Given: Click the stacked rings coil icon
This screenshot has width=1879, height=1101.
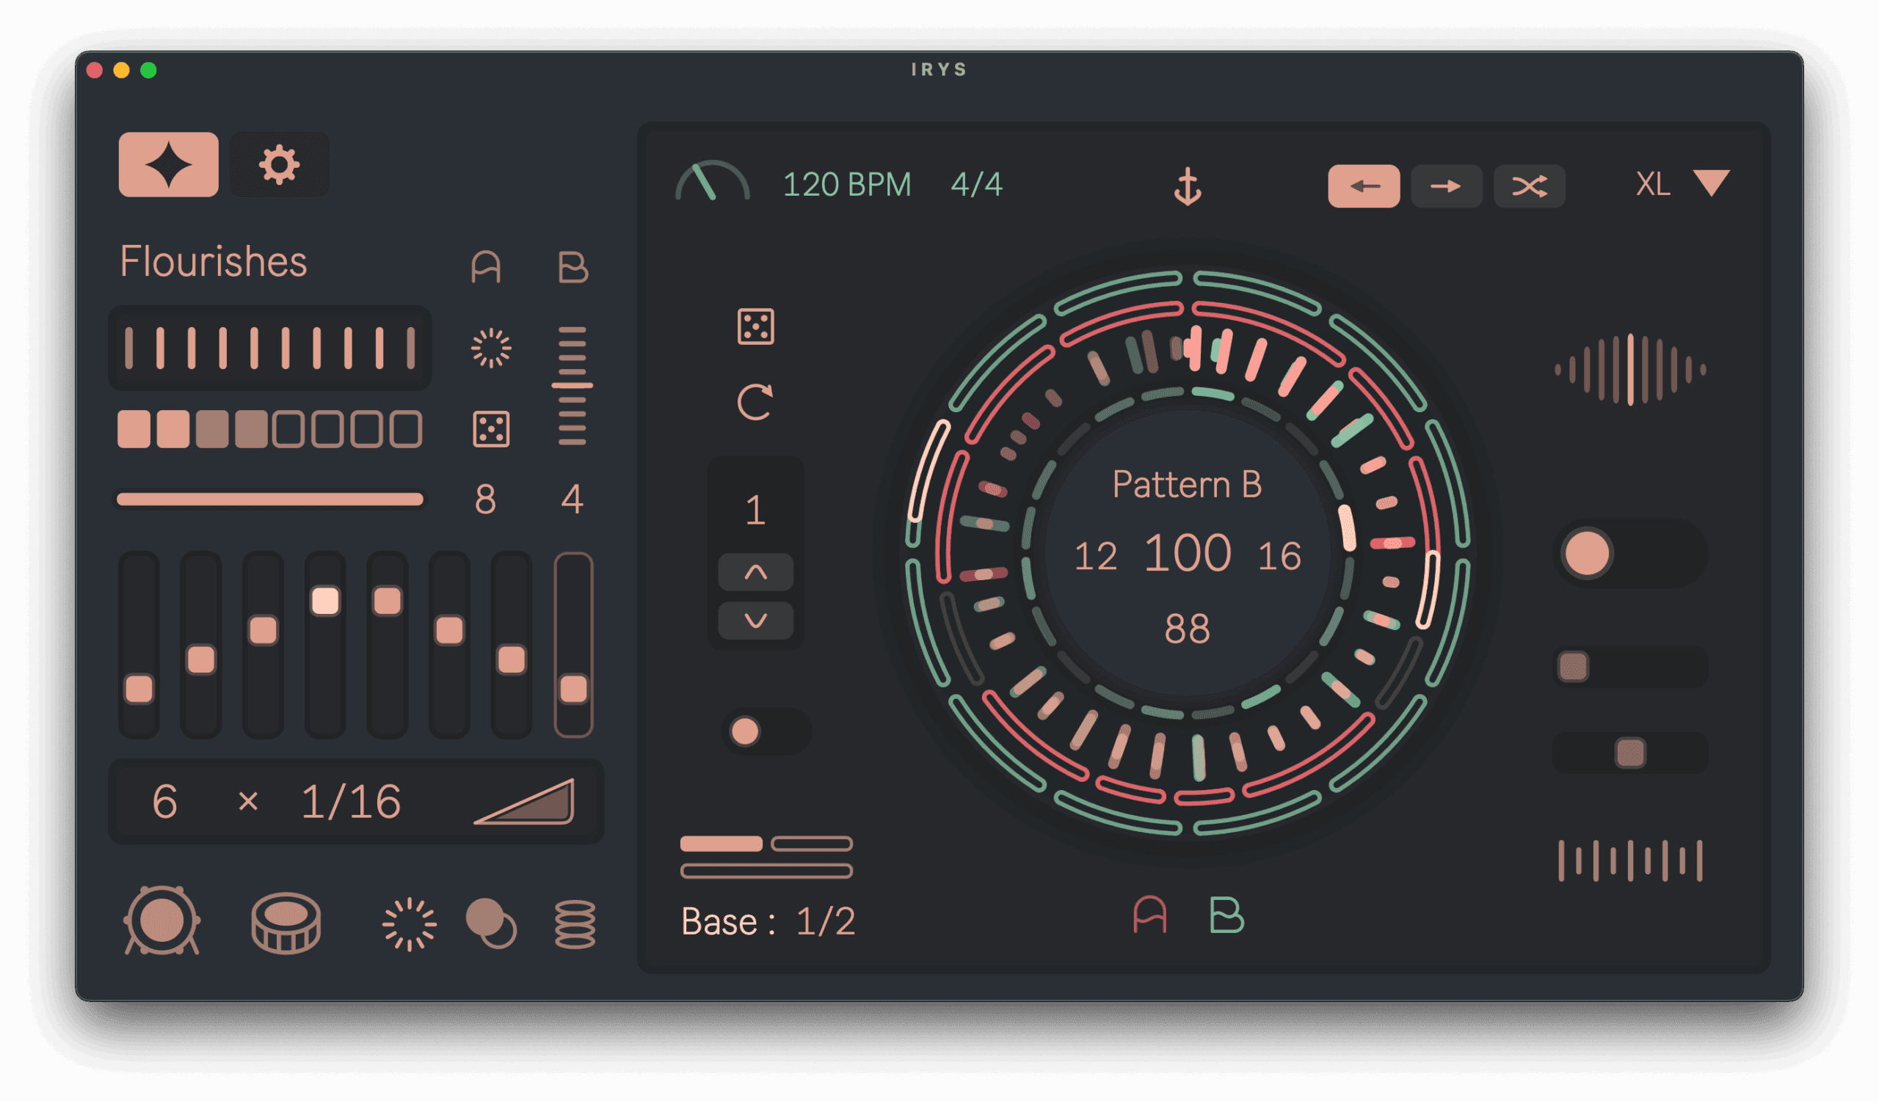Looking at the screenshot, I should 575,924.
